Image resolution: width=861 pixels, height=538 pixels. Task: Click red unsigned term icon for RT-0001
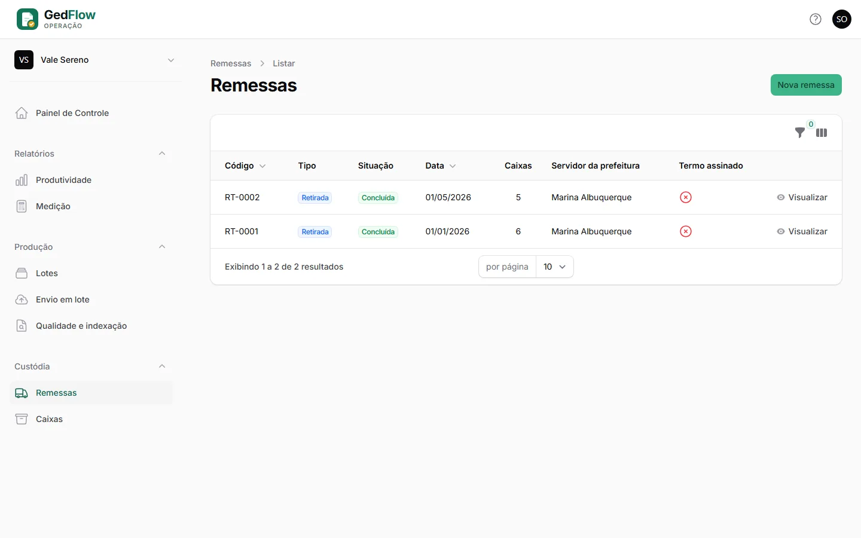[686, 231]
